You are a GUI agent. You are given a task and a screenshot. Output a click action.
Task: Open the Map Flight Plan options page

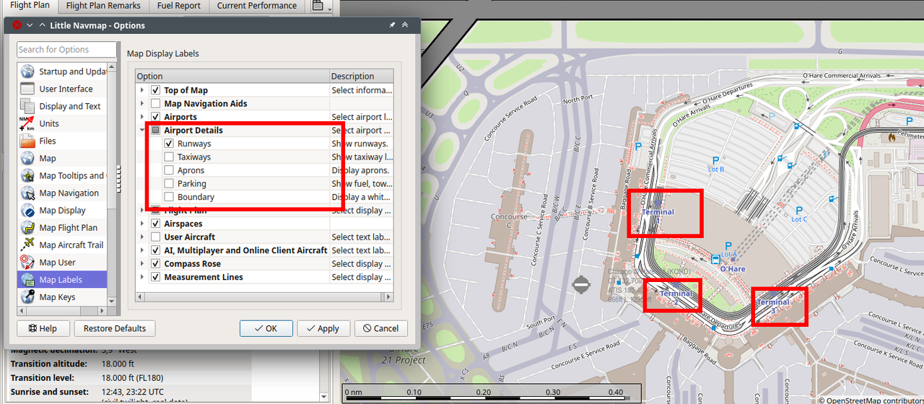pyautogui.click(x=63, y=227)
